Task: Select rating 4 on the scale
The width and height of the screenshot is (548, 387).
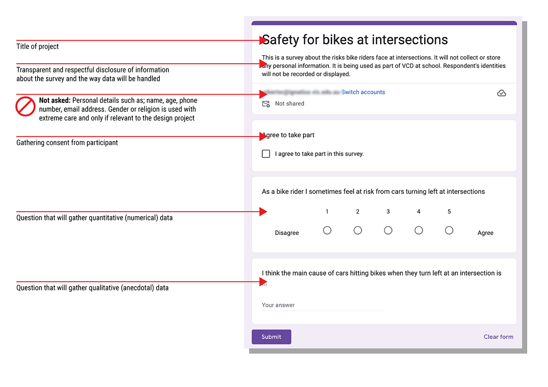Action: [418, 230]
